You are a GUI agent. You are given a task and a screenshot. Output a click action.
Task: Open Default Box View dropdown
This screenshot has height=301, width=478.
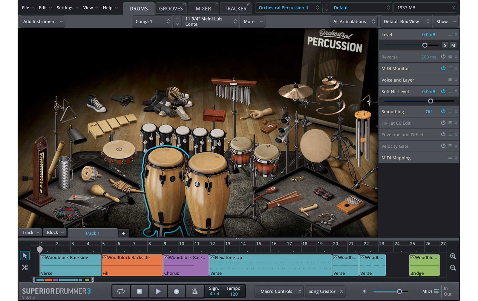click(406, 22)
